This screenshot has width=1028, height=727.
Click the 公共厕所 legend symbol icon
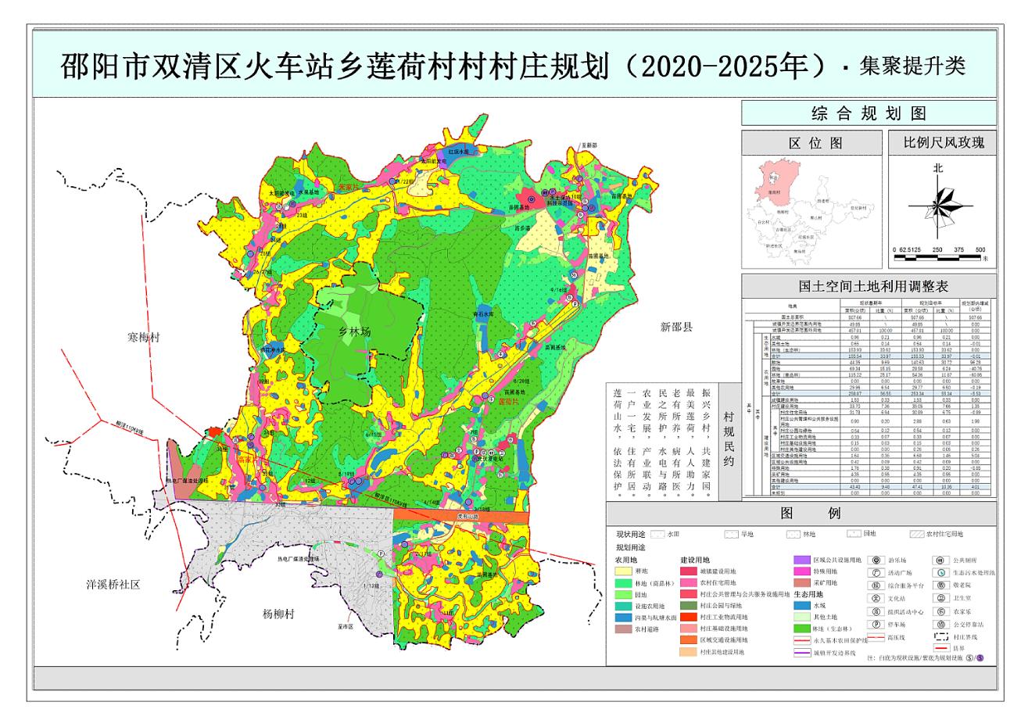click(x=941, y=560)
